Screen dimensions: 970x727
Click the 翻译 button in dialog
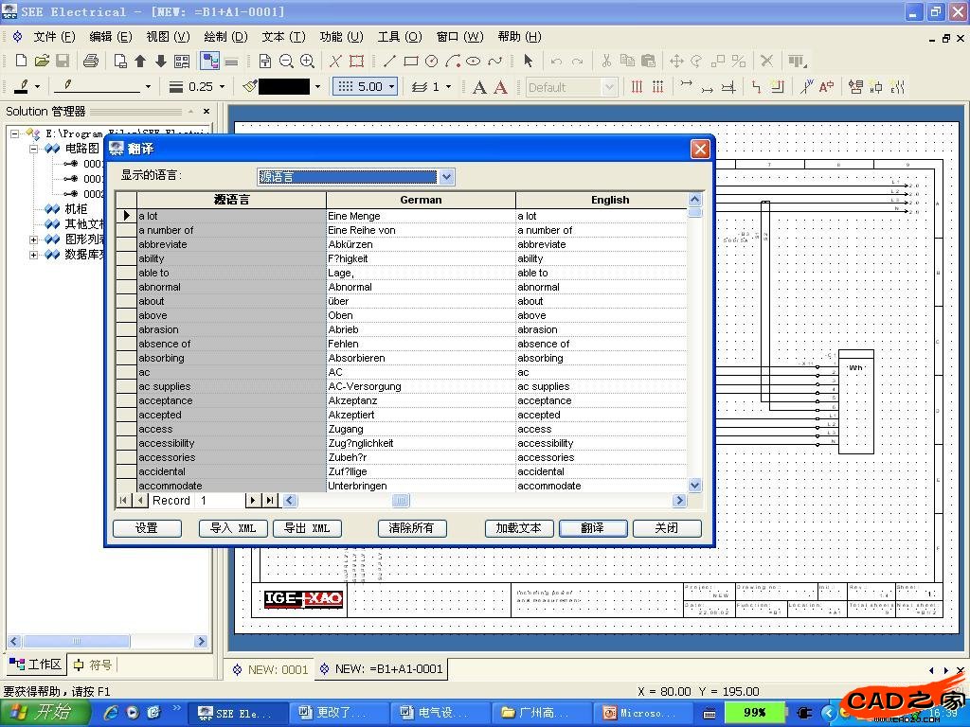pyautogui.click(x=592, y=528)
